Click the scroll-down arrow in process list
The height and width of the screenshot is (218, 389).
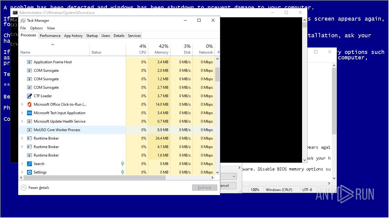coord(217,173)
